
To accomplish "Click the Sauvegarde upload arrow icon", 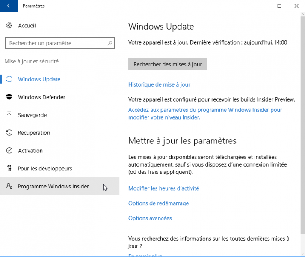I will coord(9,115).
